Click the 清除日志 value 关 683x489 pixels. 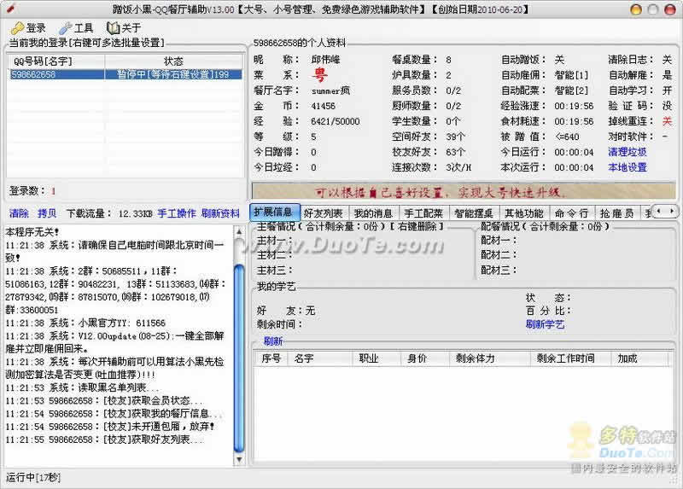(x=667, y=60)
